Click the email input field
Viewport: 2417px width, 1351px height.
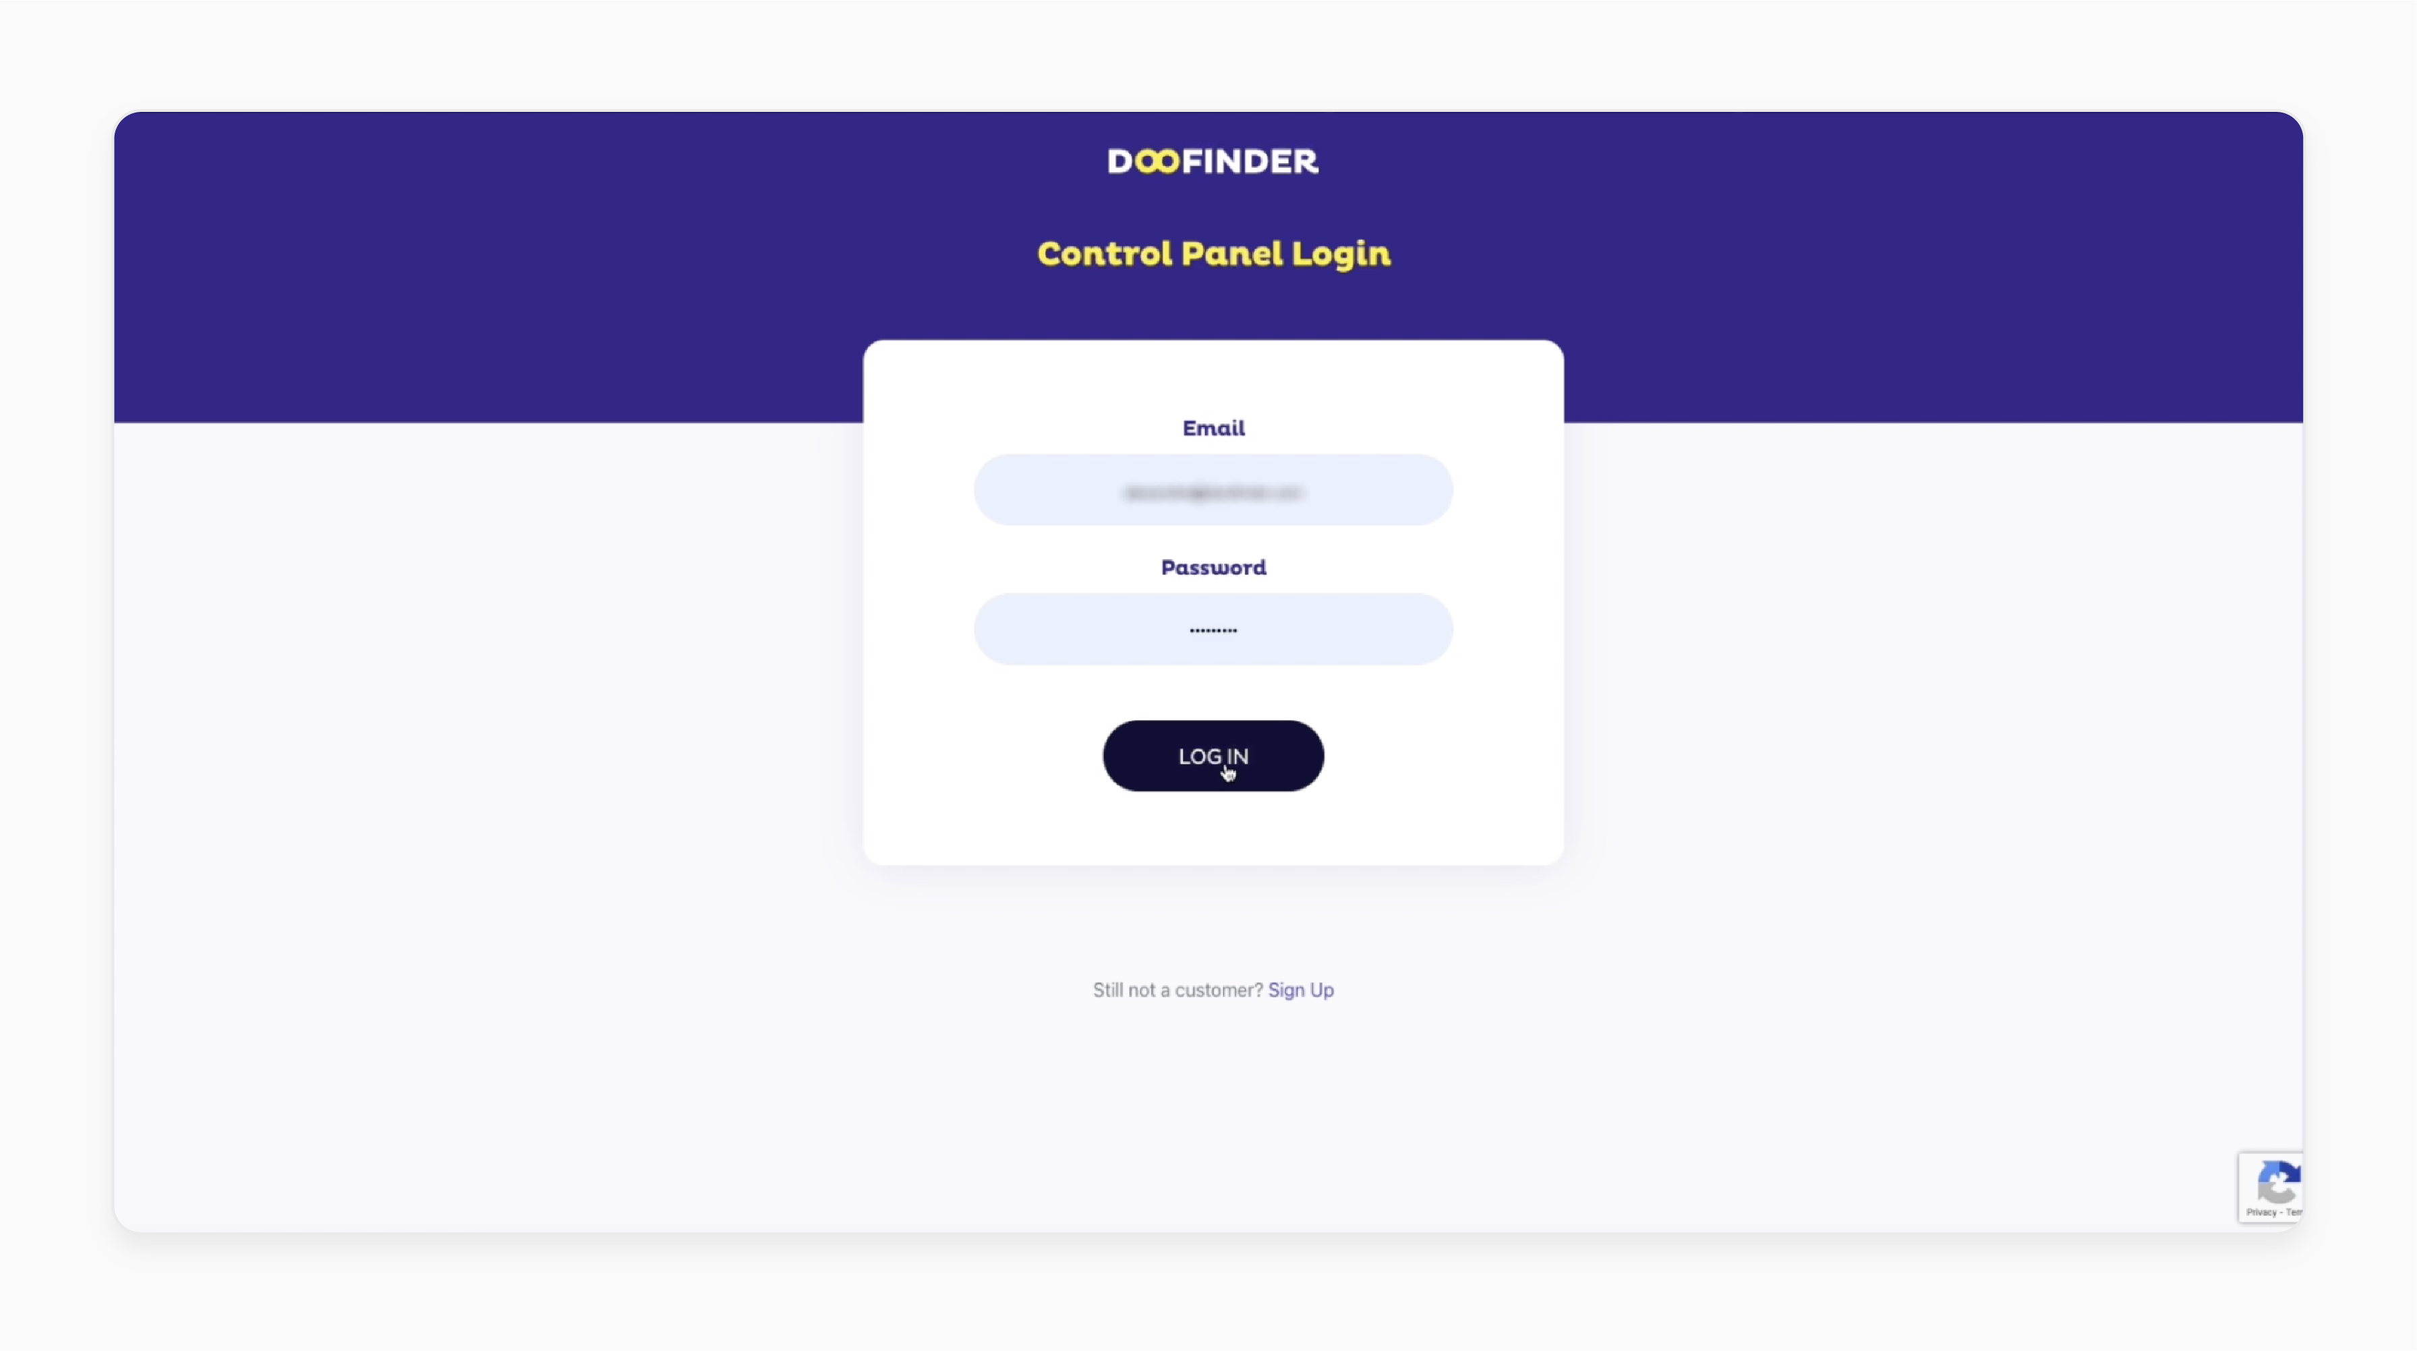tap(1212, 488)
